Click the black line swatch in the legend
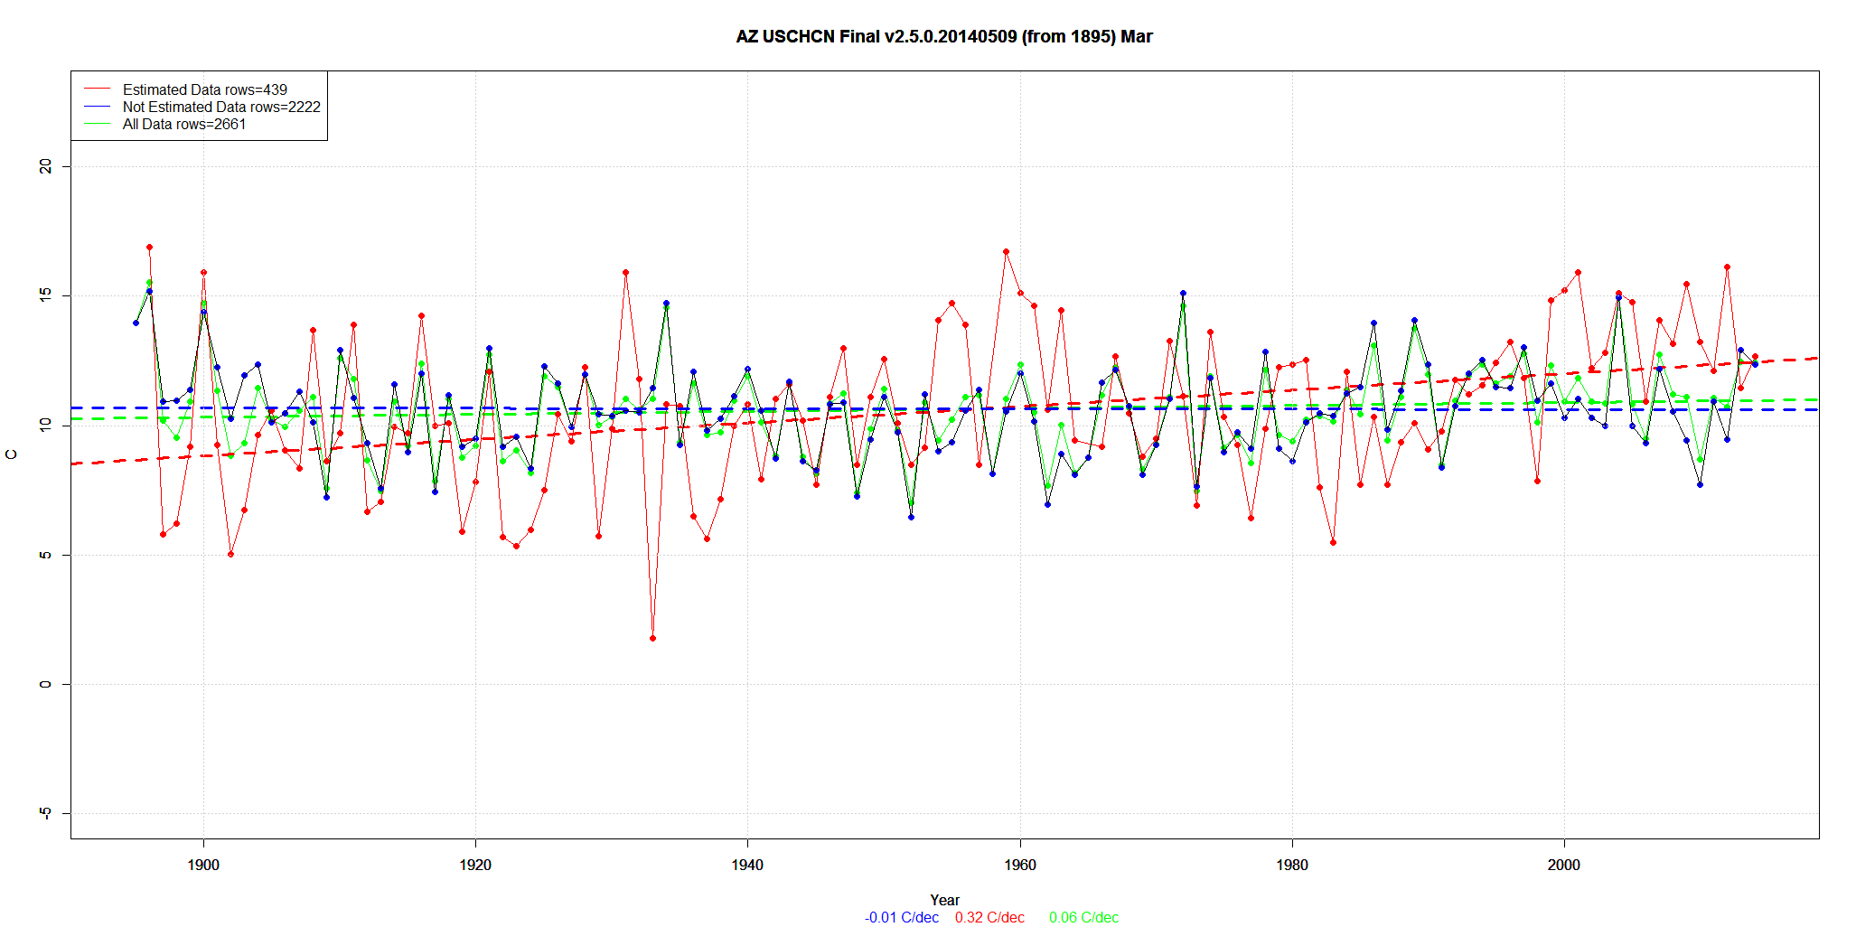 (x=97, y=107)
